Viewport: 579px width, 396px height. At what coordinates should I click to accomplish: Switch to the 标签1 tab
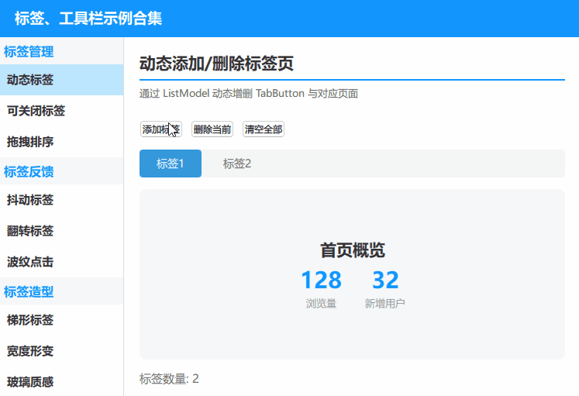click(171, 164)
